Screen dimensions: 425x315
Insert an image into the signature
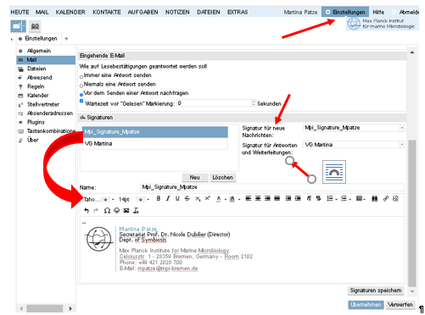tap(126, 210)
